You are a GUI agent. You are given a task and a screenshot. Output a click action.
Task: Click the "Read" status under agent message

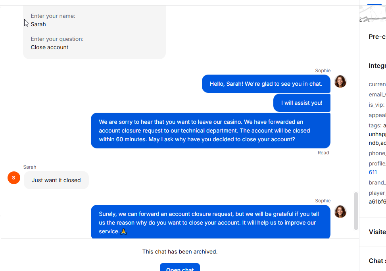point(323,153)
